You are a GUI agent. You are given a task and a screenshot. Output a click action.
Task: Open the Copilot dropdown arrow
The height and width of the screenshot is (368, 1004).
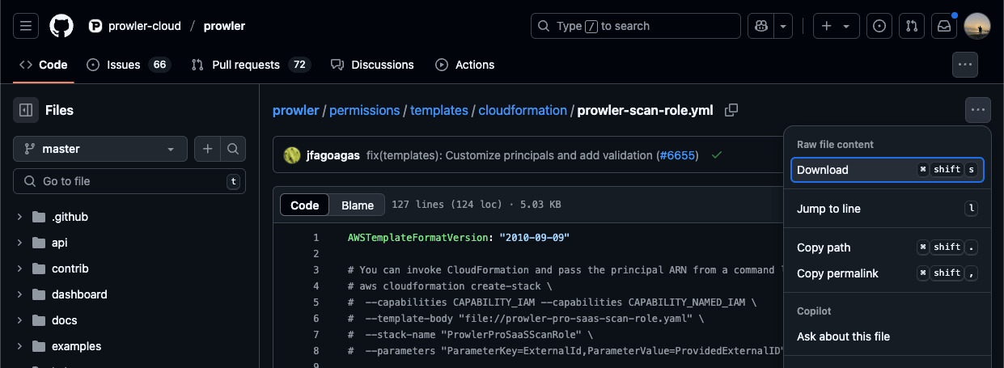pyautogui.click(x=784, y=26)
